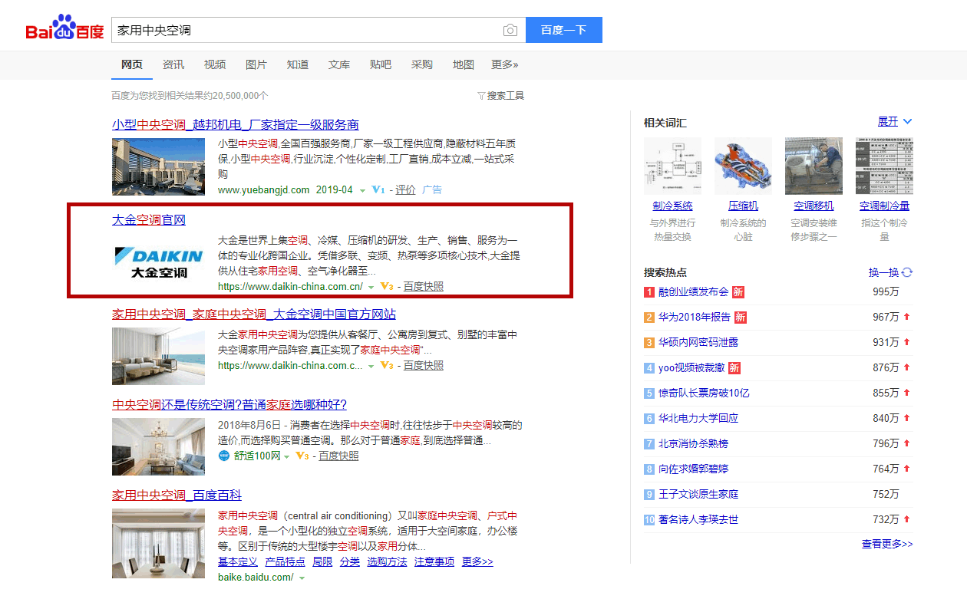This screenshot has height=609, width=967.
Task: Click V1 credibility badge on yuebangjd result
Action: tap(378, 189)
